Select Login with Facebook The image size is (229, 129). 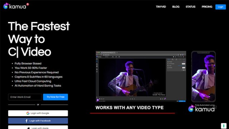(38, 121)
